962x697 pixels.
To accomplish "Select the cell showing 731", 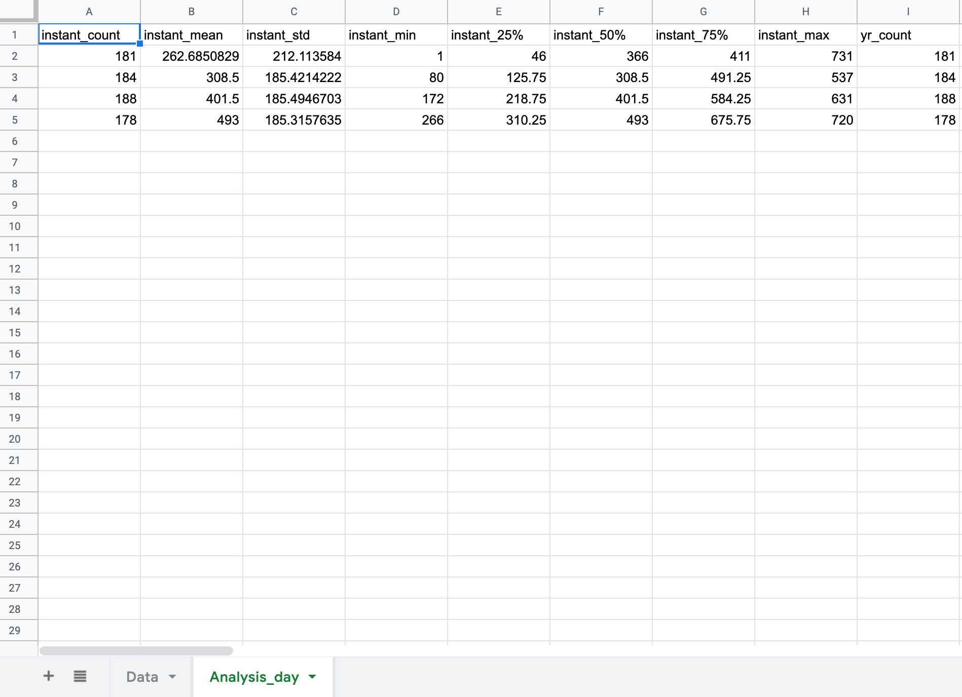I will tap(806, 56).
